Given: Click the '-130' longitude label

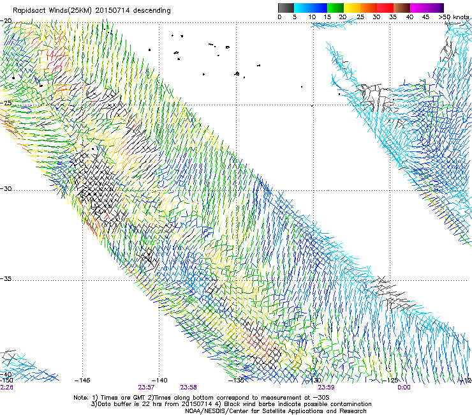Looking at the screenshot, I should [x=313, y=381].
